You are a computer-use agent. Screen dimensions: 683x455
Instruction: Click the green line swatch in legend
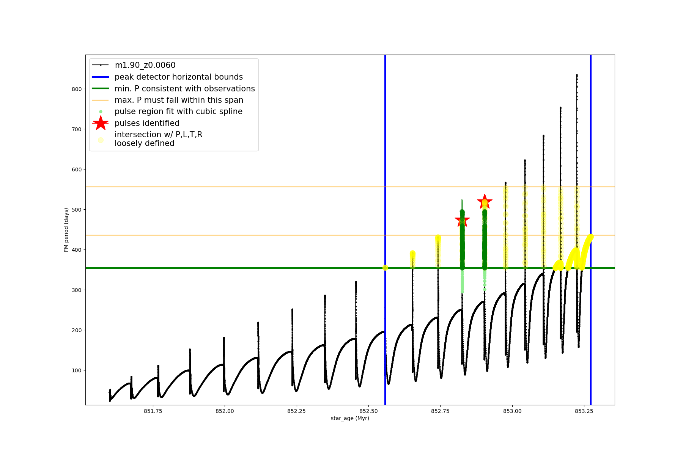click(101, 89)
